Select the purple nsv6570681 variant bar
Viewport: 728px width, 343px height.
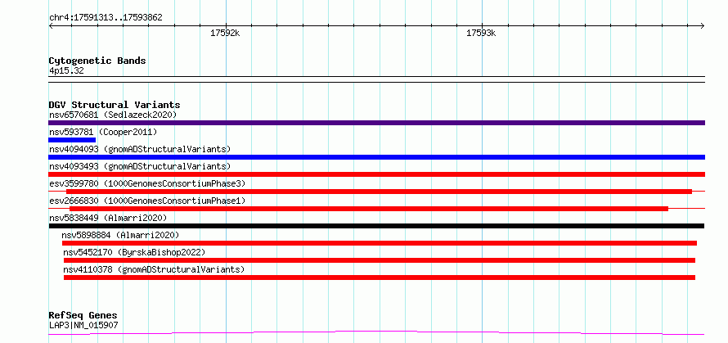376,123
